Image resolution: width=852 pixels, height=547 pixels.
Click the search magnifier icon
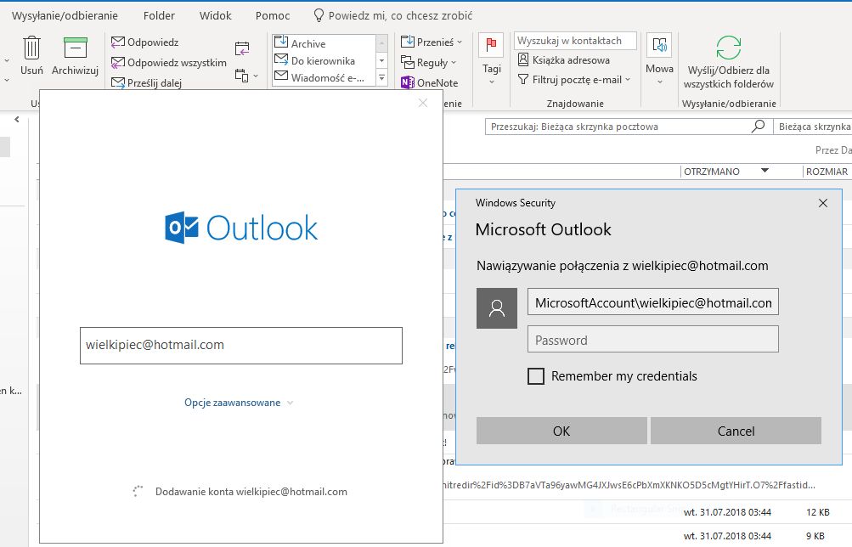tap(758, 127)
